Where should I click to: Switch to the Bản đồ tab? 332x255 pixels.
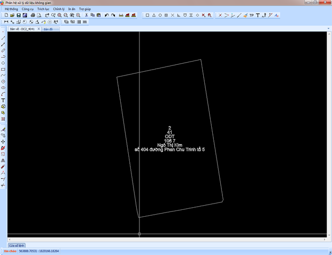pos(48,29)
